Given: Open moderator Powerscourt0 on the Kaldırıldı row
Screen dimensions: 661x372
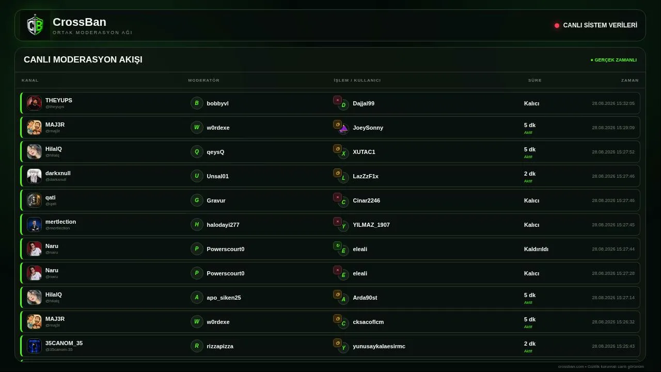Looking at the screenshot, I should point(225,249).
